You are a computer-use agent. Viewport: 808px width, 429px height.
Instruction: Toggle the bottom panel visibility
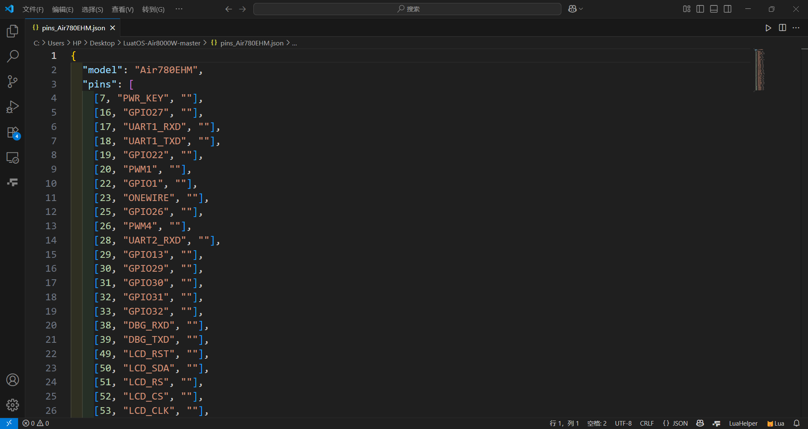pyautogui.click(x=714, y=9)
